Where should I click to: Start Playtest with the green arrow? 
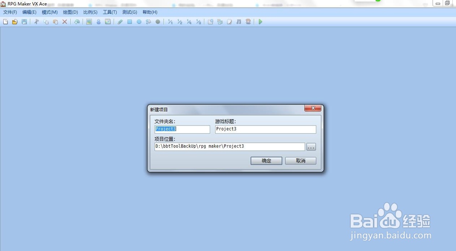click(260, 22)
